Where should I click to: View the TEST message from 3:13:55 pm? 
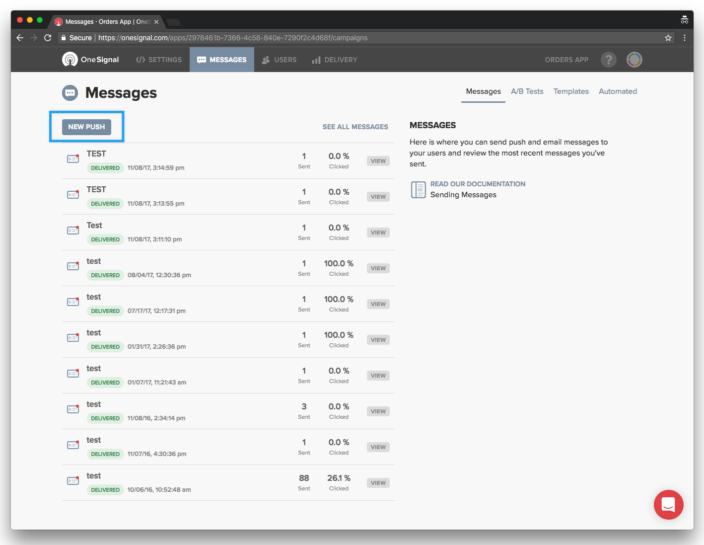pyautogui.click(x=378, y=197)
